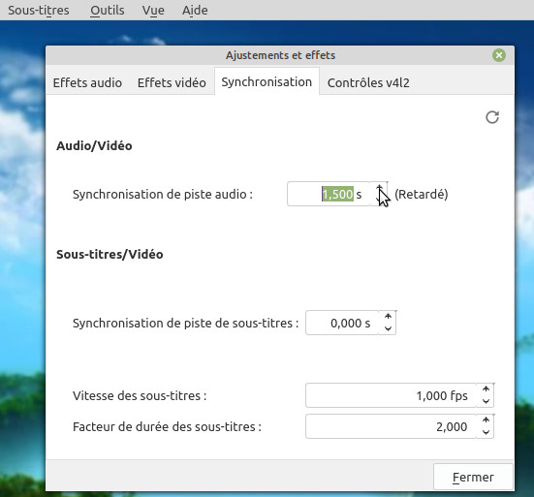Switch to the Effets vidéo tab

(x=172, y=82)
